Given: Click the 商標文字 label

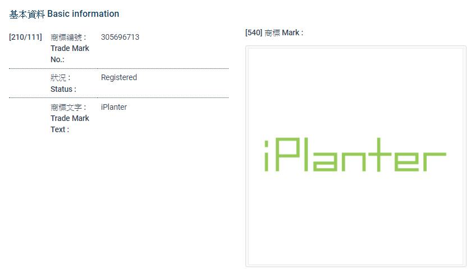Looking at the screenshot, I should (x=67, y=107).
